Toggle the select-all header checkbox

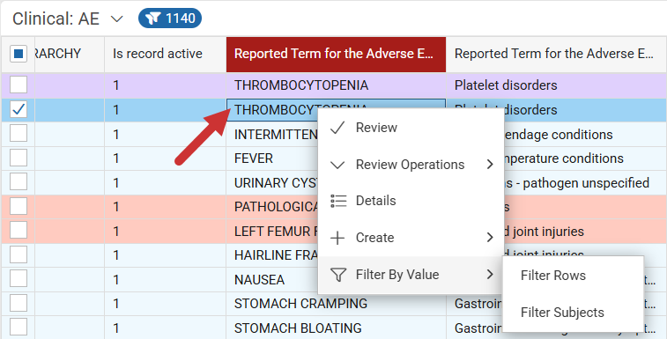[x=19, y=54]
